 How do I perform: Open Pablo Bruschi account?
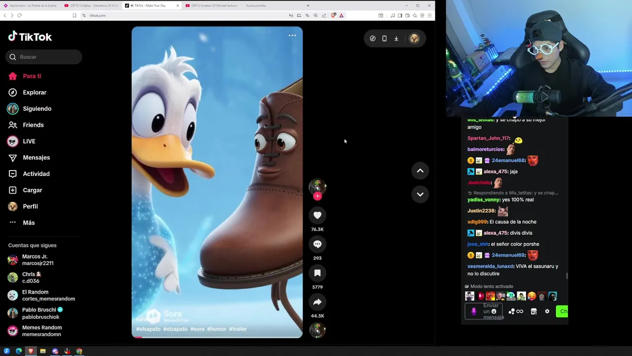pyautogui.click(x=36, y=313)
